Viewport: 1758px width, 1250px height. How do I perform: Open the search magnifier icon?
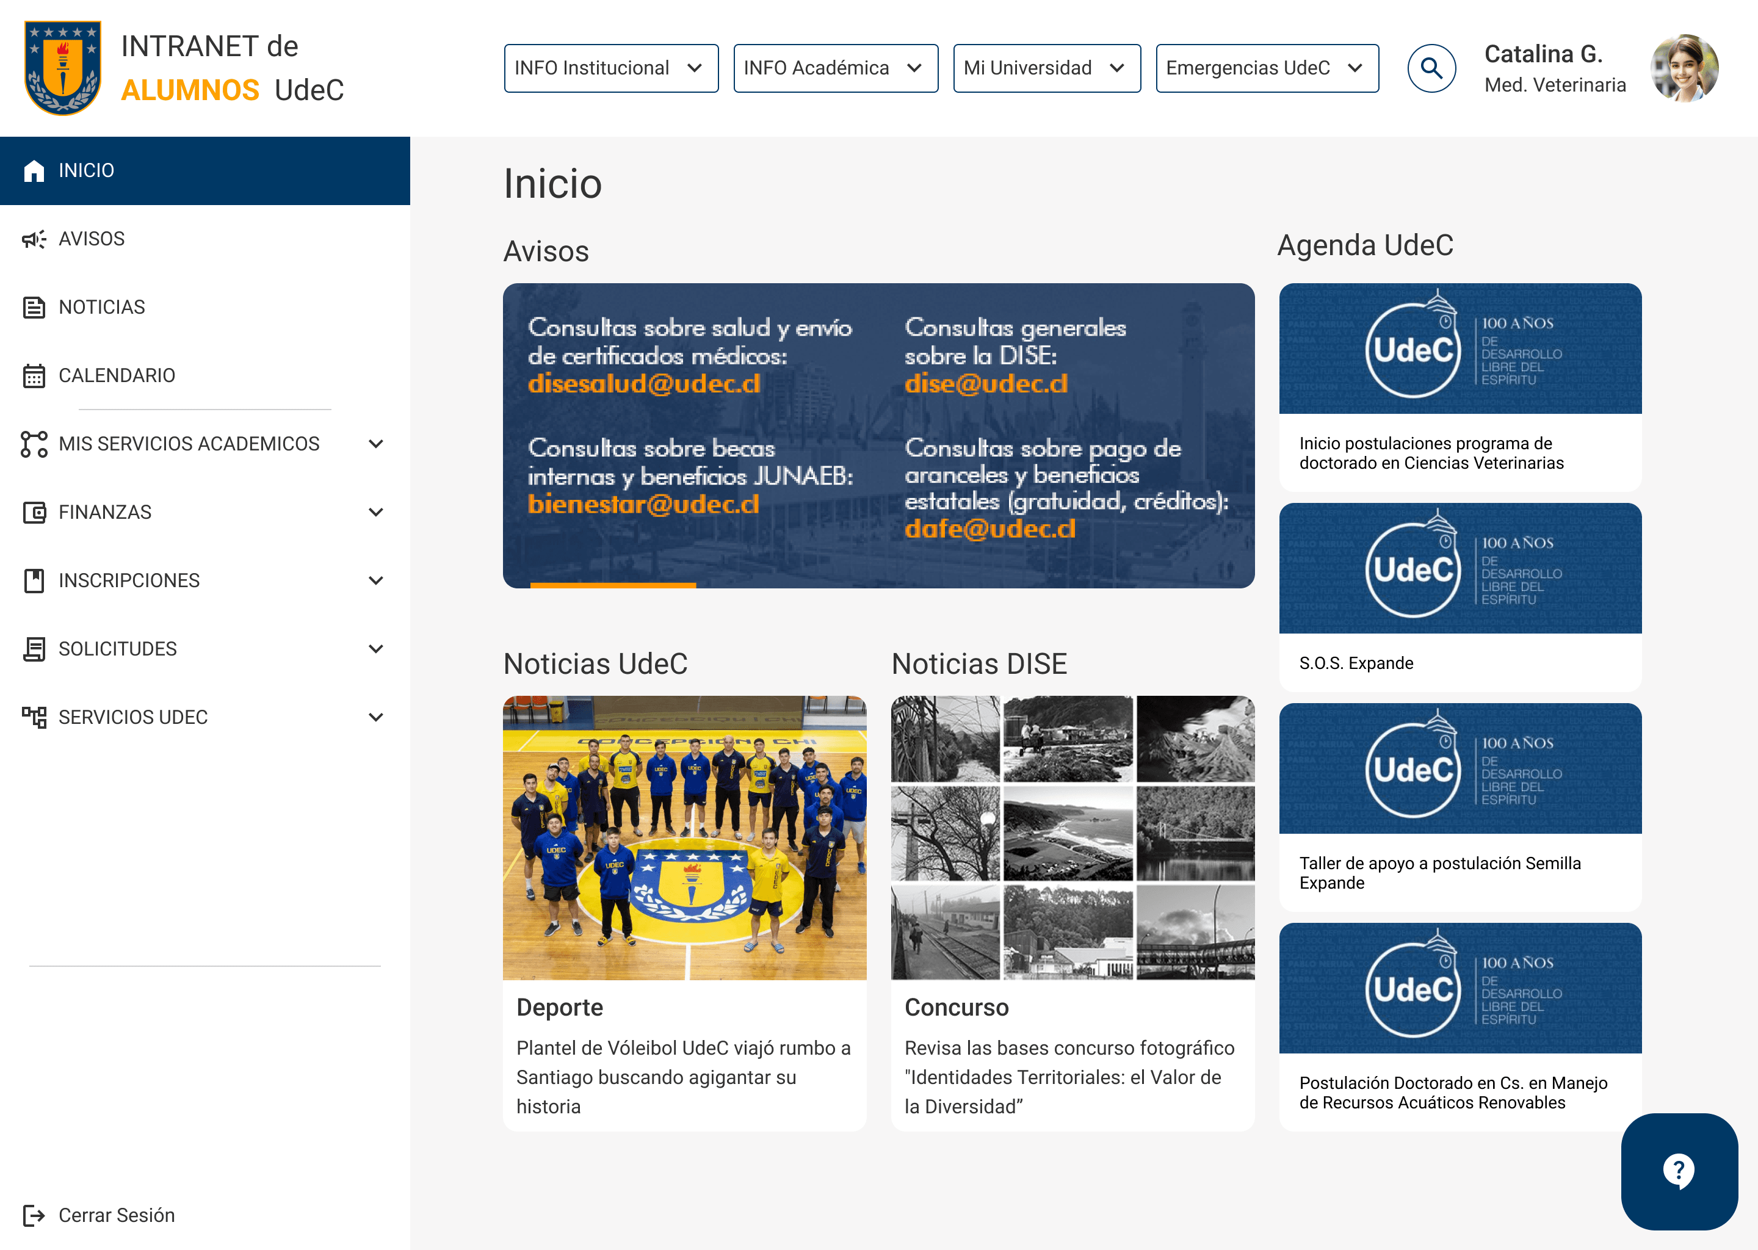pyautogui.click(x=1431, y=68)
